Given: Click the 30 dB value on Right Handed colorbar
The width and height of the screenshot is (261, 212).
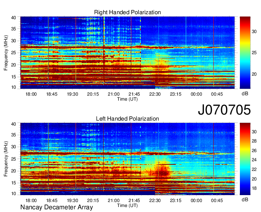Looking at the screenshot, I should tap(254, 31).
